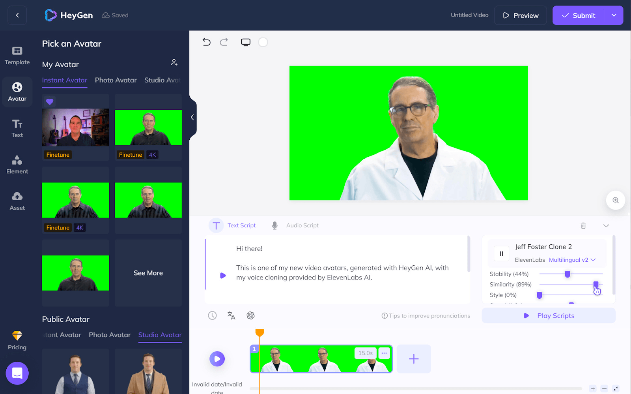Click the Preview button
Image resolution: width=631 pixels, height=394 pixels.
[x=520, y=15]
